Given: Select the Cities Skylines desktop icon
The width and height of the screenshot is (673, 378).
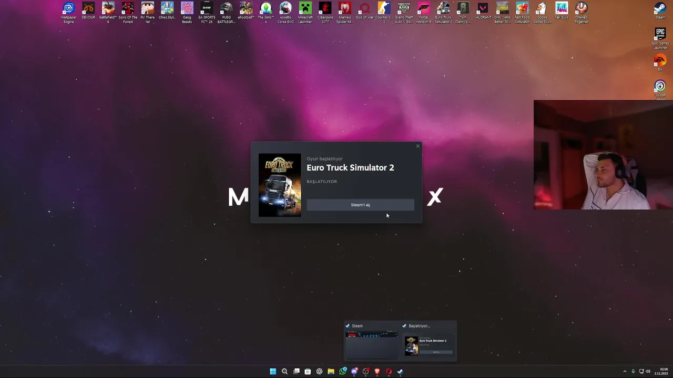Looking at the screenshot, I should pos(167,12).
